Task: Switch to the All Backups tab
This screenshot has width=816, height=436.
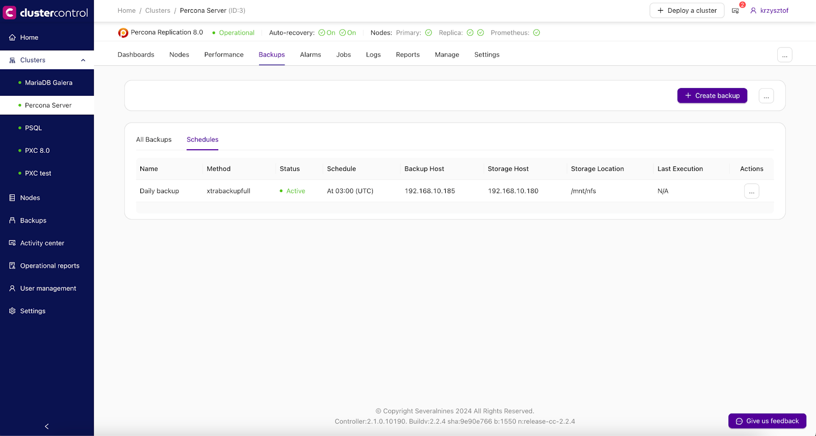Action: (x=154, y=140)
